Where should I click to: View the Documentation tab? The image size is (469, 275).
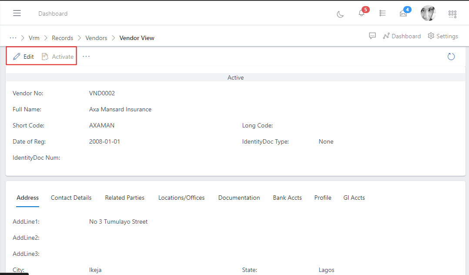point(239,198)
